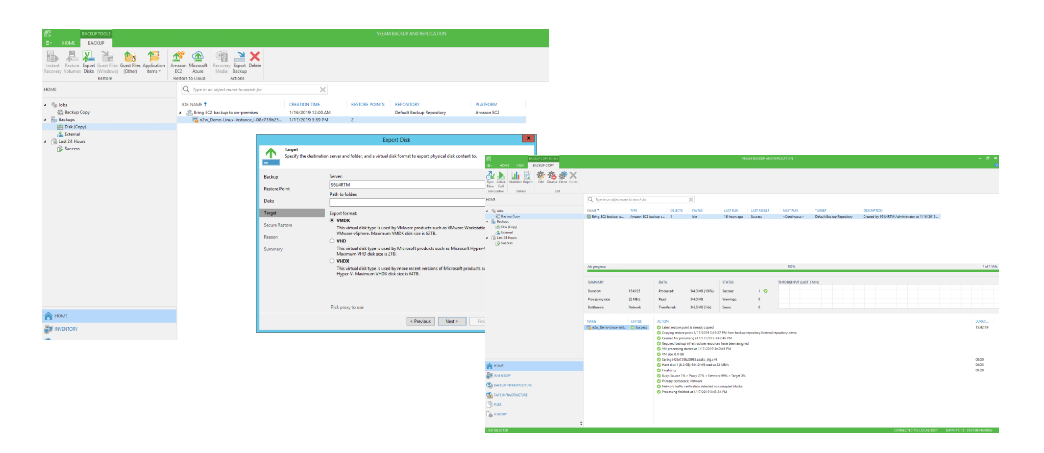1044x453 pixels.
Task: Click the Previous button in the wizard
Action: (420, 321)
